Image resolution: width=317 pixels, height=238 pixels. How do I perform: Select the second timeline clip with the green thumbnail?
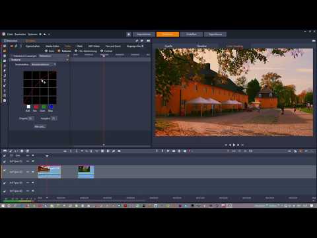(x=86, y=172)
